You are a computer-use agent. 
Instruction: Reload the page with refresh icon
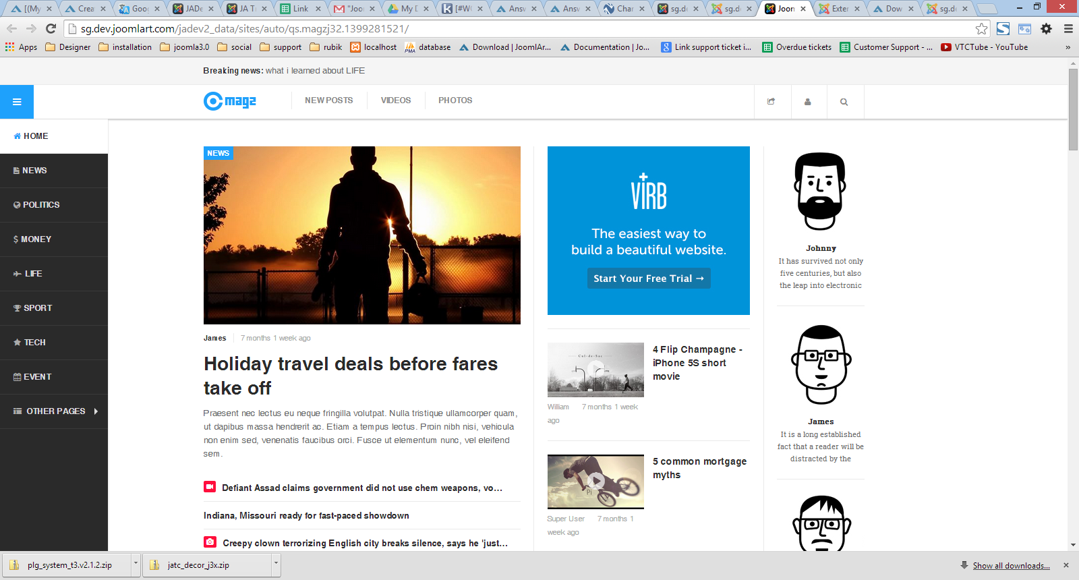pyautogui.click(x=51, y=29)
